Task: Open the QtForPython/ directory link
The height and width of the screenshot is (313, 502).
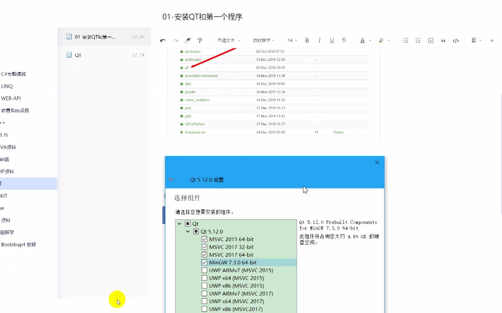Action: [x=195, y=124]
